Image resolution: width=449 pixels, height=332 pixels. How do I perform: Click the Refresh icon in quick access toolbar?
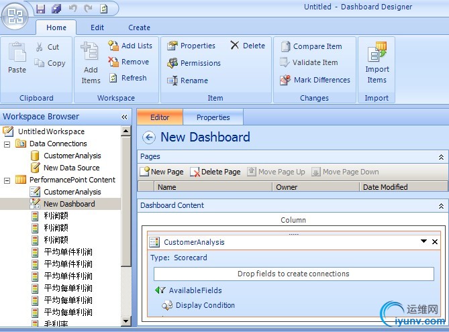[103, 9]
